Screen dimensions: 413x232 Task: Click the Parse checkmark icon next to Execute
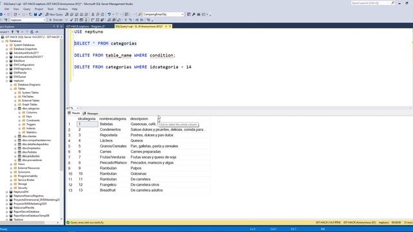(72, 20)
